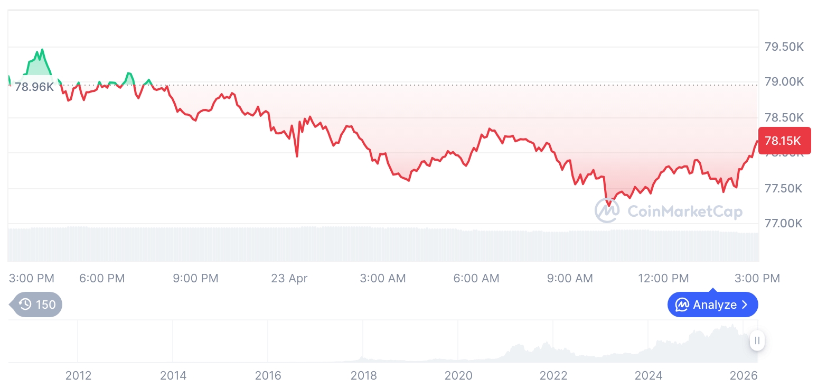
Task: Click the green peak of the price line
Action: (x=42, y=50)
